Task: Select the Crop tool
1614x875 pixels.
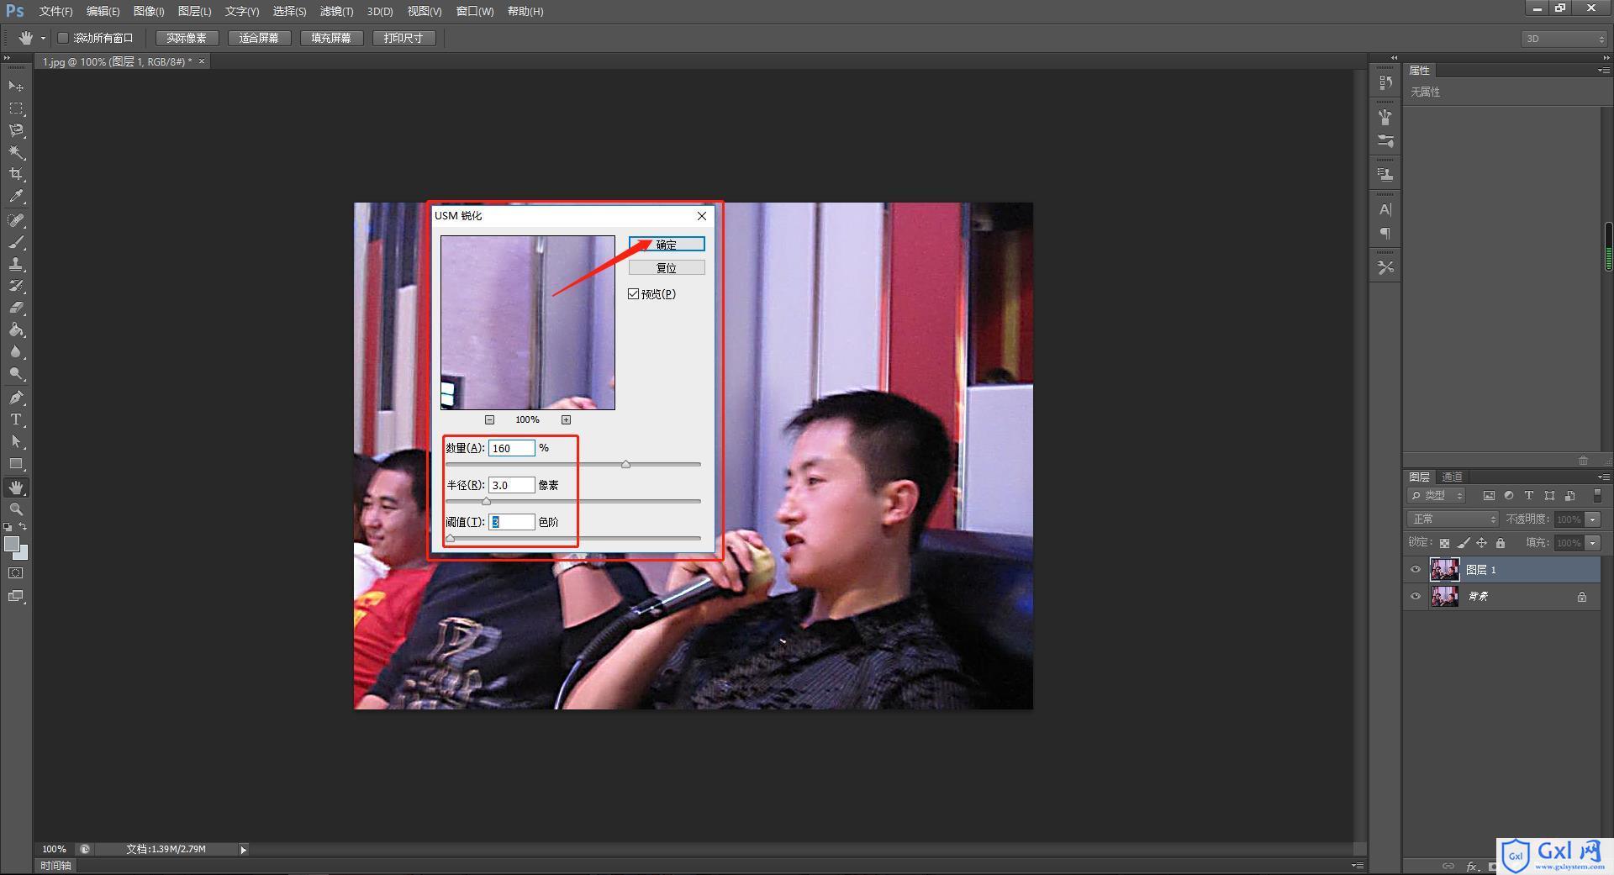Action: pos(16,174)
